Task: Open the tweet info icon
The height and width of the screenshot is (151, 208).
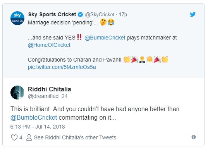Action: coord(194,137)
